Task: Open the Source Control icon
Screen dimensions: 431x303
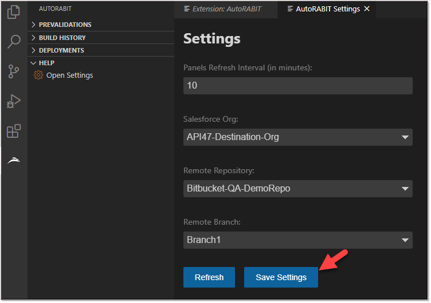Action: [x=14, y=71]
